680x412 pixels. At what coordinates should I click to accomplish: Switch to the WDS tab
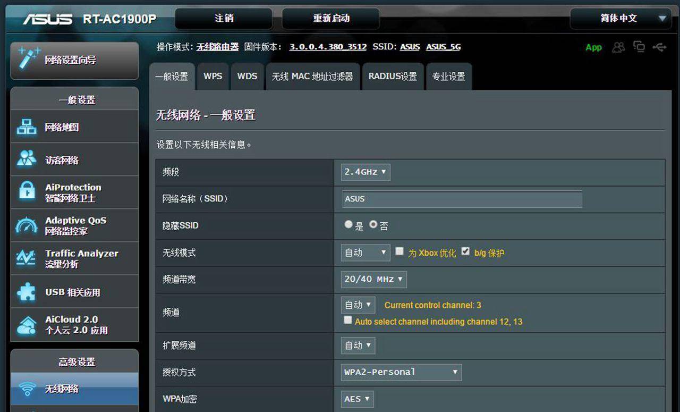[247, 76]
